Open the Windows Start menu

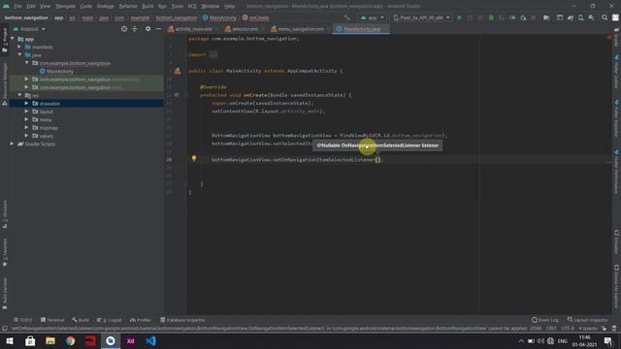pos(10,340)
